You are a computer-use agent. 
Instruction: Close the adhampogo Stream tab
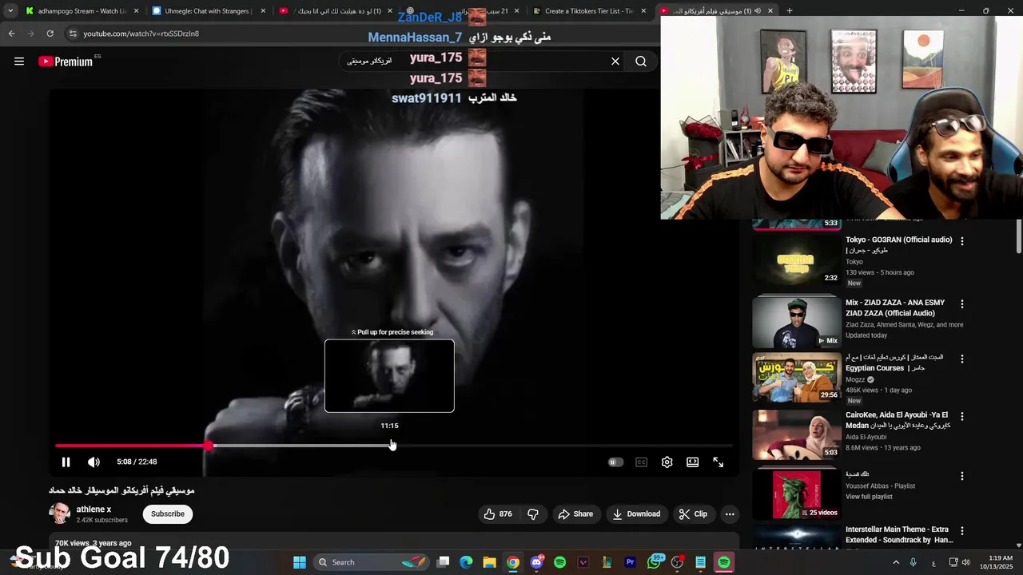point(136,11)
